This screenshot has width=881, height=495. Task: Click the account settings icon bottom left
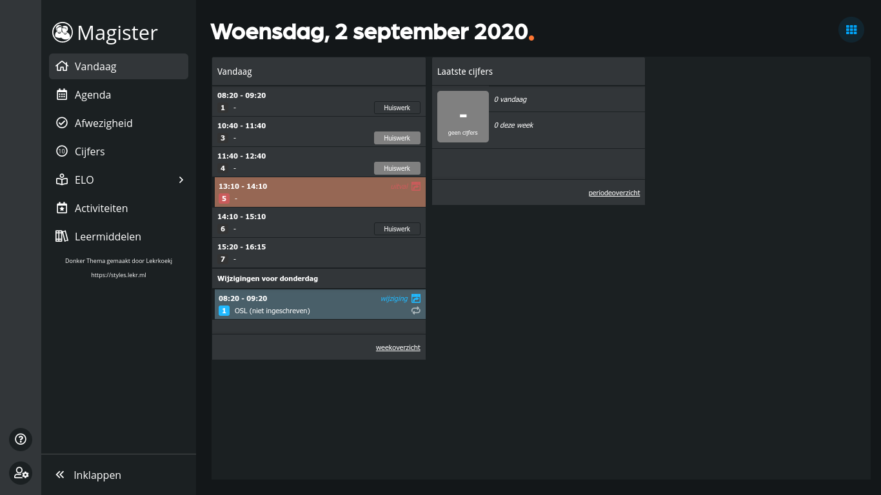(x=21, y=473)
